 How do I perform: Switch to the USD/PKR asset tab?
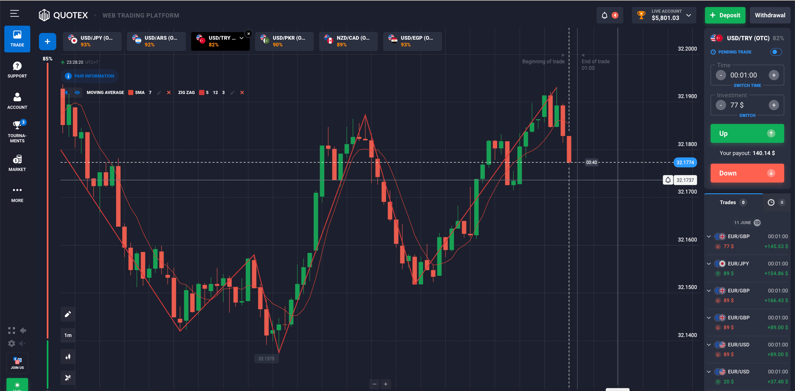click(284, 41)
